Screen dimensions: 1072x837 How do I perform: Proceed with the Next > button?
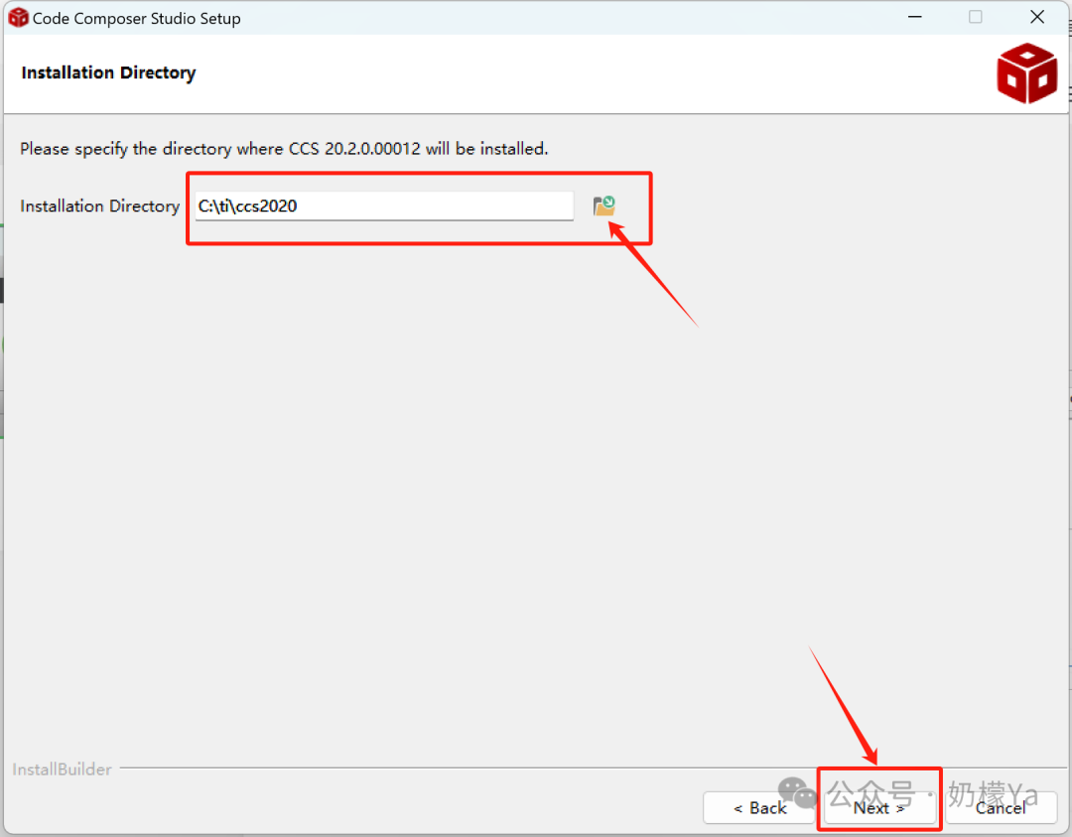[x=879, y=807]
